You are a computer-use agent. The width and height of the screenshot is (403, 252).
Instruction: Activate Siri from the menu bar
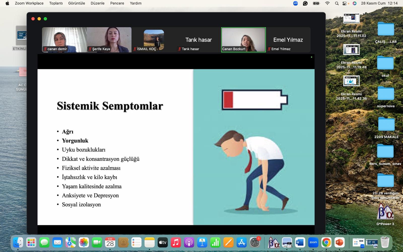click(354, 3)
